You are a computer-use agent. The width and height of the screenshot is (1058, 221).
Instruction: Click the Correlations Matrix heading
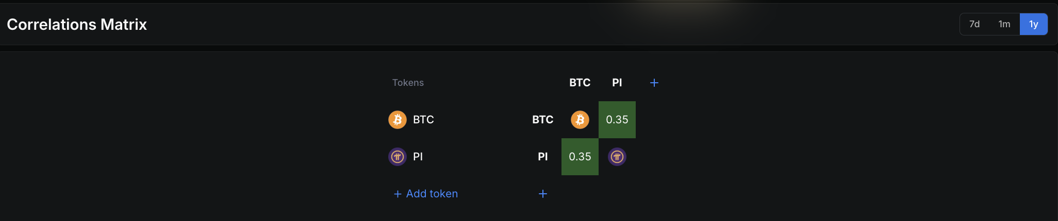(x=77, y=24)
